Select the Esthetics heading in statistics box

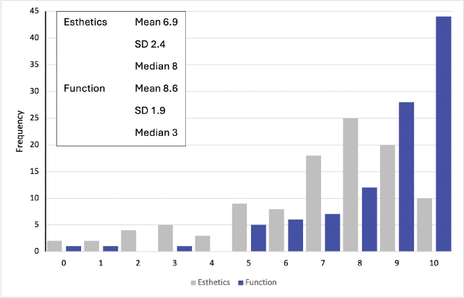click(x=85, y=21)
